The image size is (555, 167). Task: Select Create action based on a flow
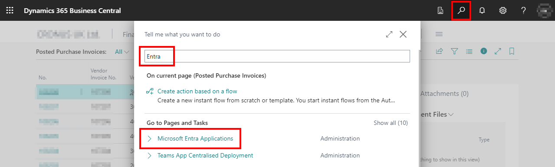[x=197, y=91]
